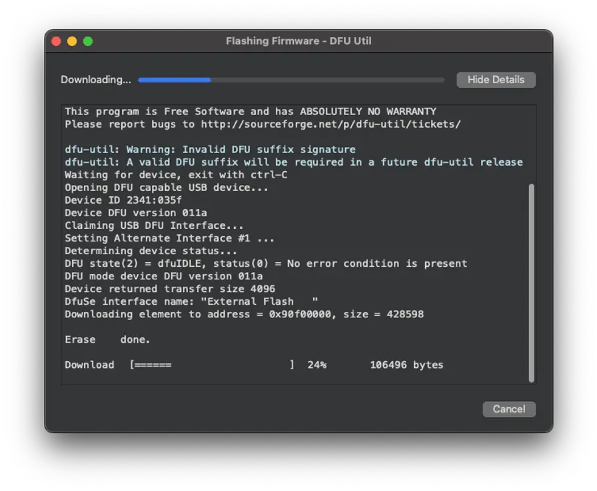Screen dimensions: 597x491
Task: Click the 'Download 24%' text progress line
Action: point(253,365)
